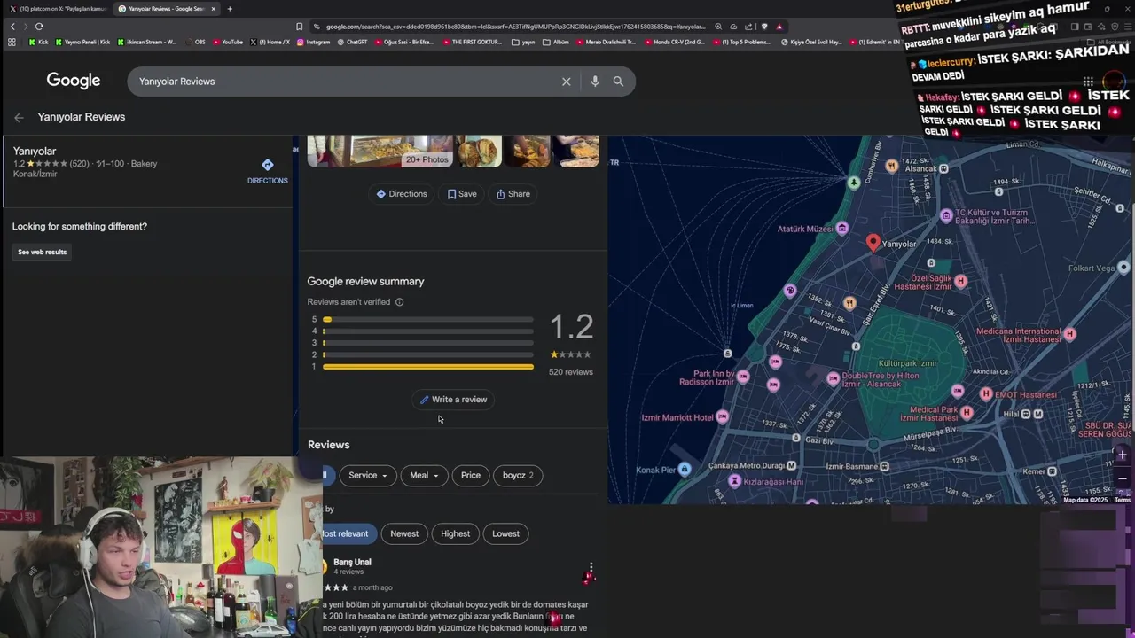The height and width of the screenshot is (638, 1135).
Task: Switch to the platcom on X tab
Action: (57, 9)
